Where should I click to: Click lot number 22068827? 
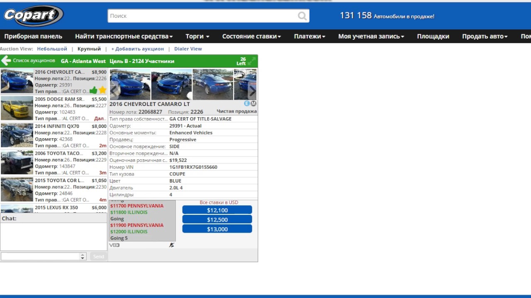(x=150, y=112)
